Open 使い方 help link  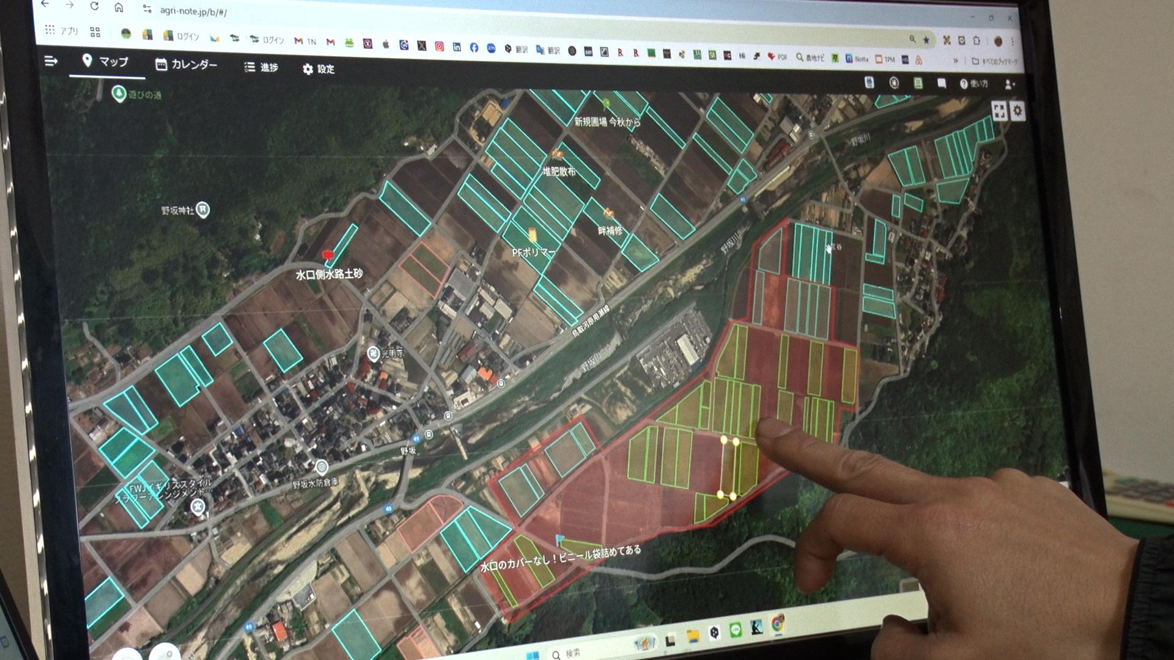click(974, 84)
